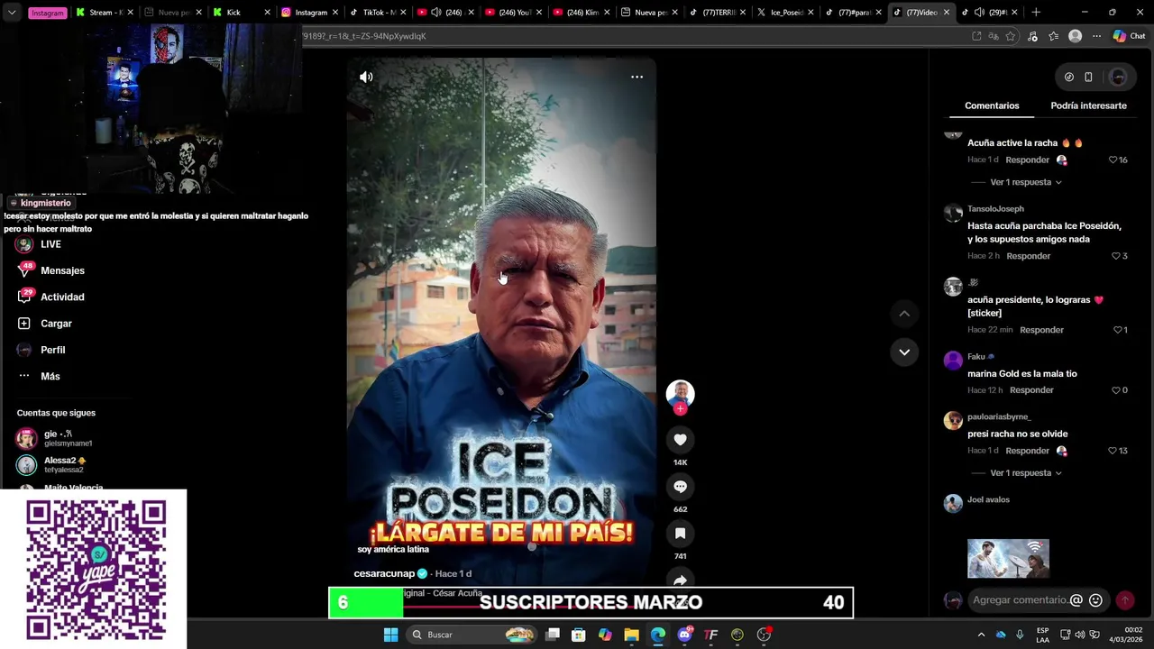The image size is (1154, 649).
Task: Like the 'acuña presidente' comment
Action: click(1118, 330)
